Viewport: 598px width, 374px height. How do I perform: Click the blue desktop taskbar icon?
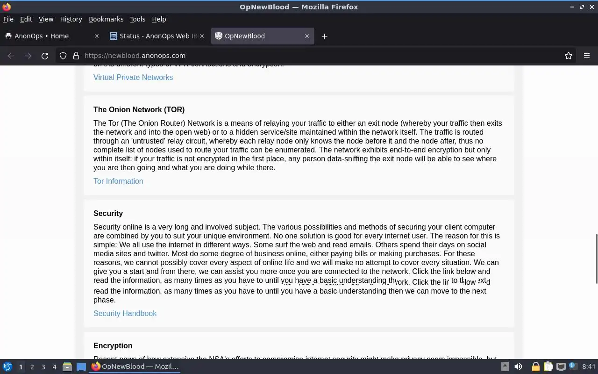[x=81, y=367]
